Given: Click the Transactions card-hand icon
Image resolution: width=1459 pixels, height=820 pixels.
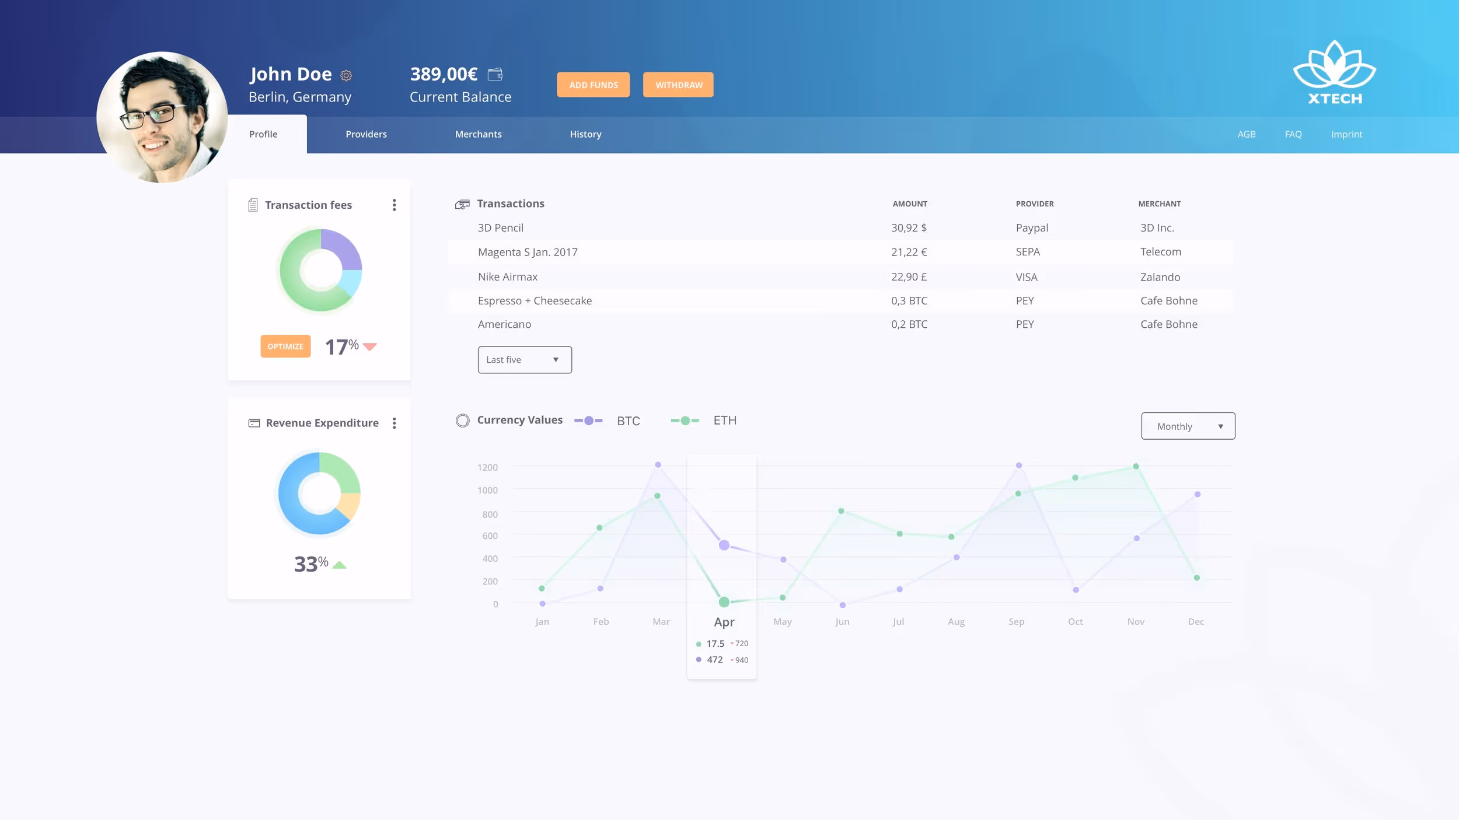Looking at the screenshot, I should point(462,204).
